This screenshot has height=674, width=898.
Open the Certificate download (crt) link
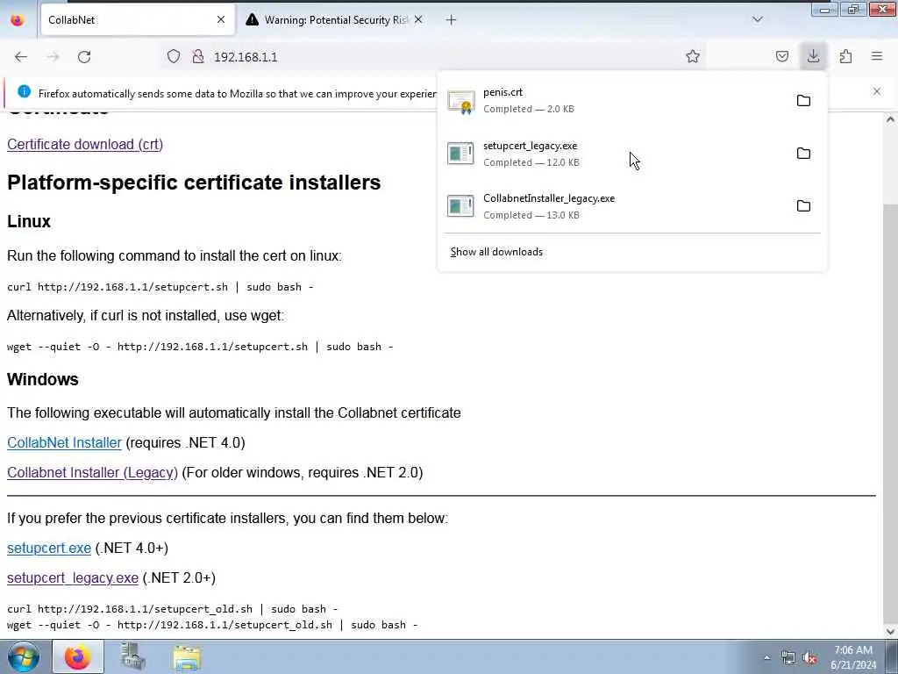point(85,145)
